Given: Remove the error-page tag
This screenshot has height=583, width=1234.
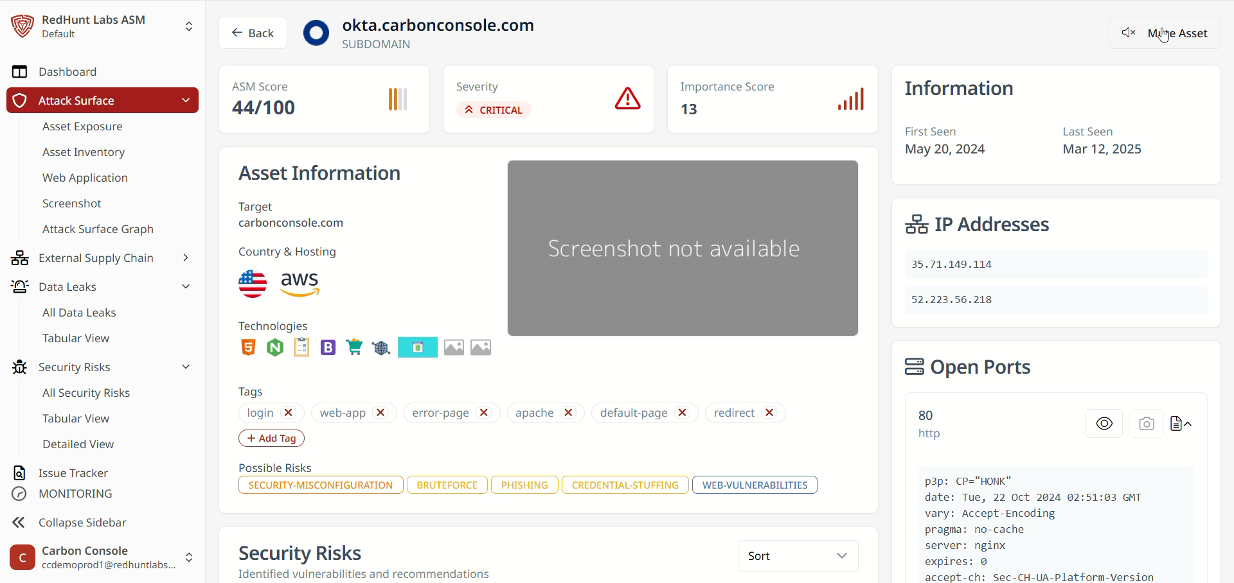Looking at the screenshot, I should click(x=484, y=412).
